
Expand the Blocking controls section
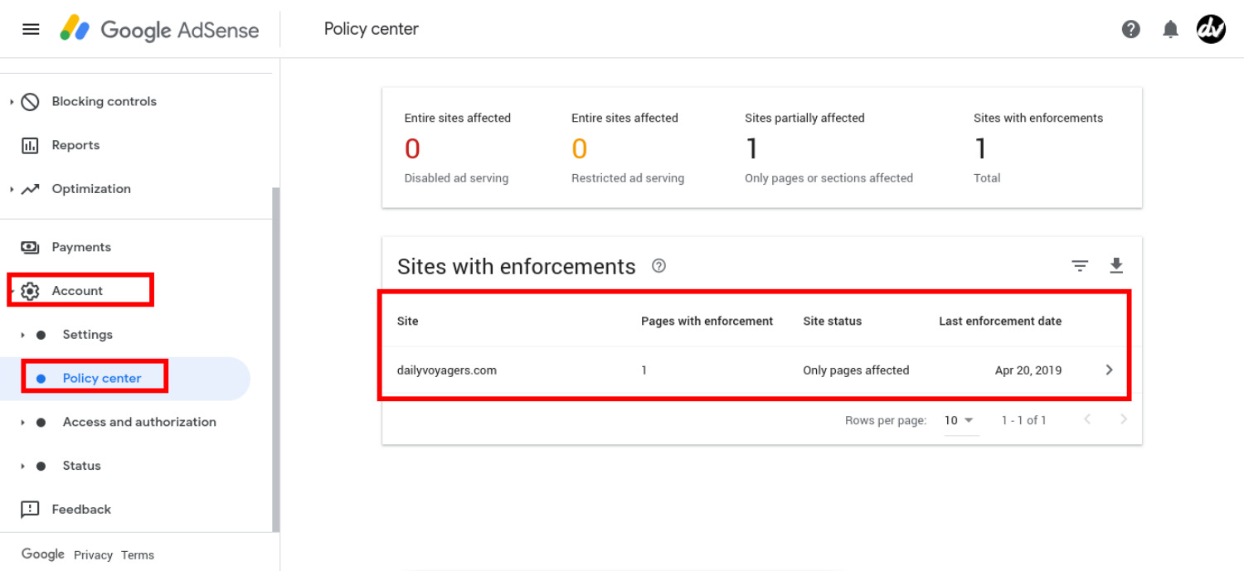(x=12, y=102)
